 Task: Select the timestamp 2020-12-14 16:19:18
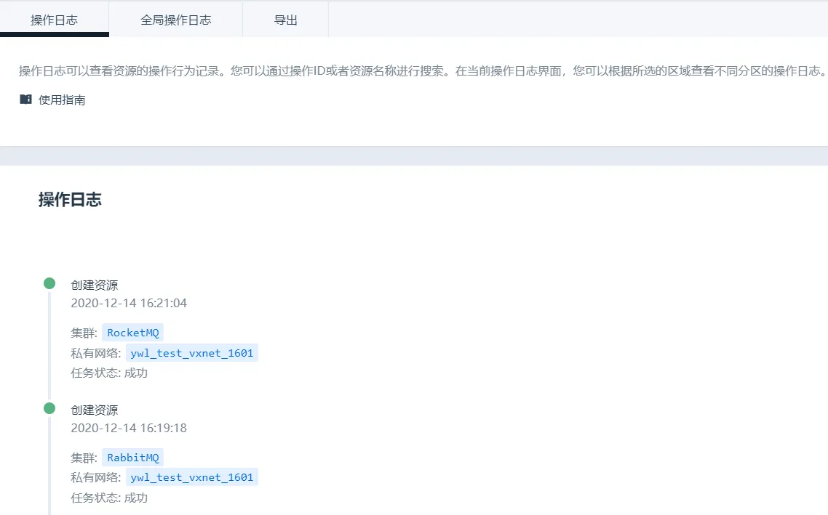coord(129,428)
